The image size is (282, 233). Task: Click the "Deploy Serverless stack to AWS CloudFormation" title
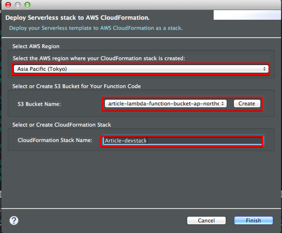77,18
